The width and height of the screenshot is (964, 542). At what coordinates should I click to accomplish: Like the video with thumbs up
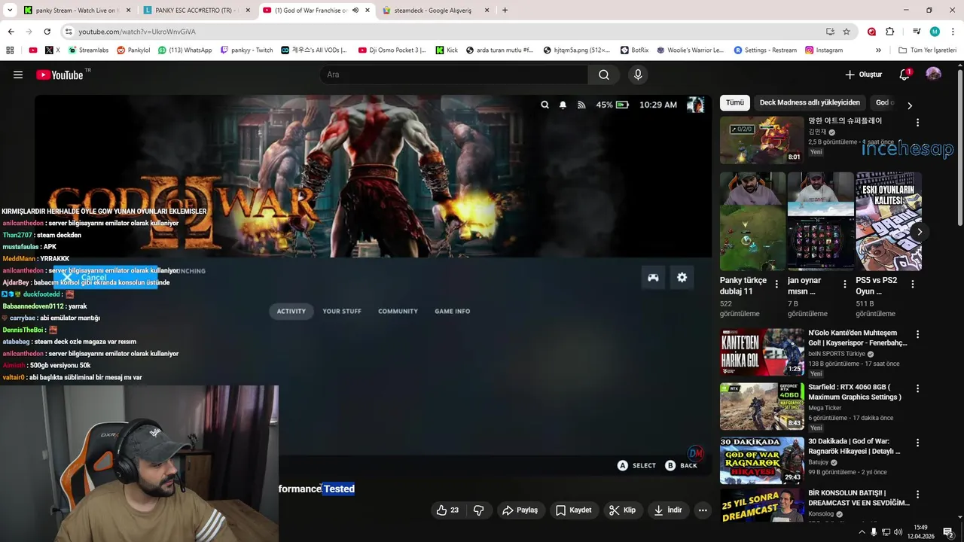point(447,510)
